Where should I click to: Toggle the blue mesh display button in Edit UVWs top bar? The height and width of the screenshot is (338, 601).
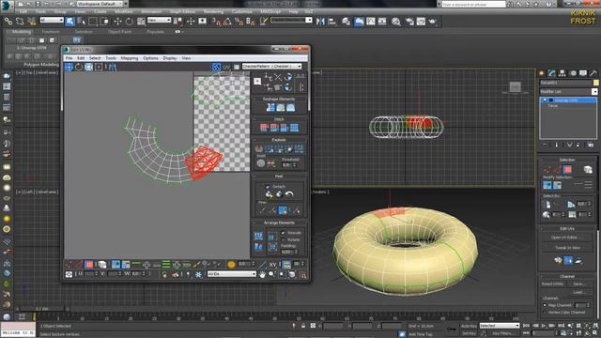[x=216, y=67]
